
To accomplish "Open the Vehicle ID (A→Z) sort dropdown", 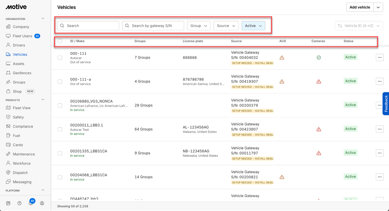I will [x=359, y=26].
